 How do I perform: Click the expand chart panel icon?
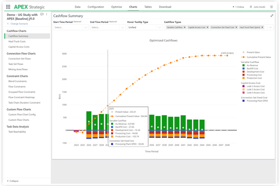[x=272, y=15]
